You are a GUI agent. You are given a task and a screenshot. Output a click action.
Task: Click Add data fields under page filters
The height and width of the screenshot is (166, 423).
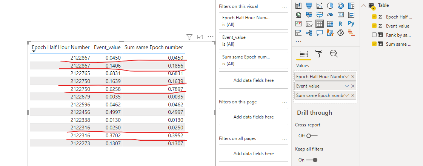tap(254, 117)
